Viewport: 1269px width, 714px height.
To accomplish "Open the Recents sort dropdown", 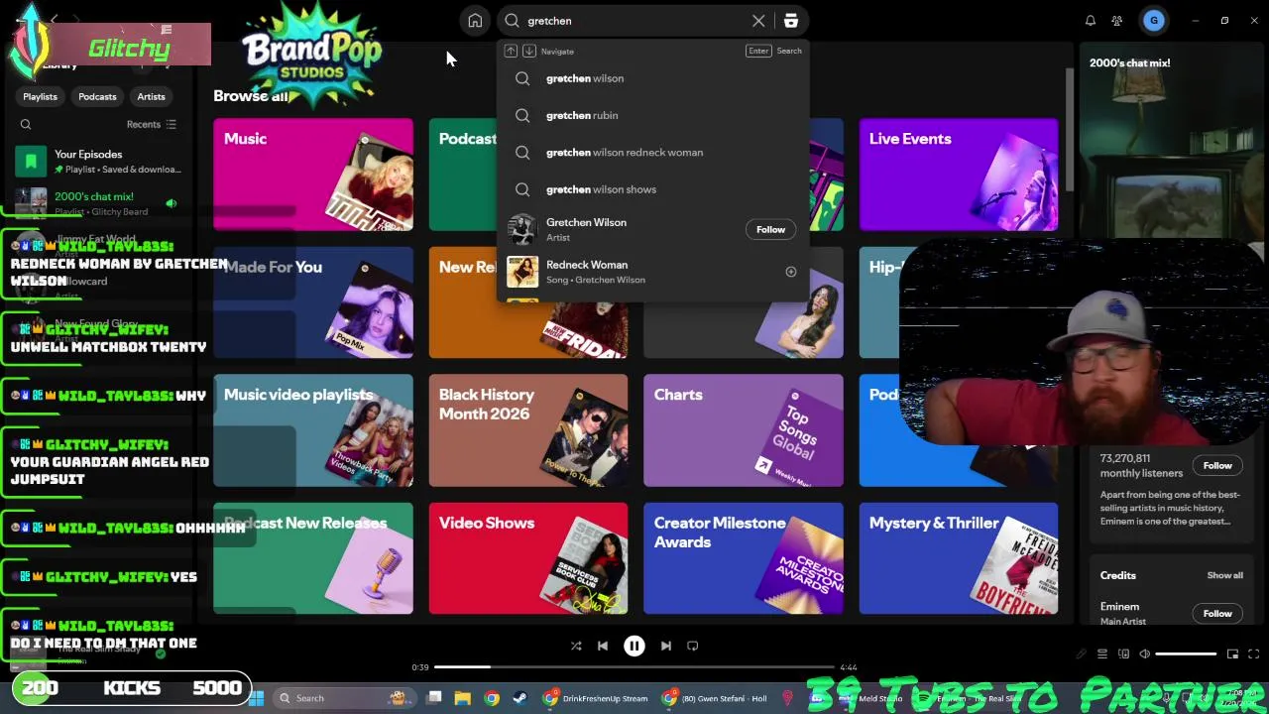I will point(151,125).
